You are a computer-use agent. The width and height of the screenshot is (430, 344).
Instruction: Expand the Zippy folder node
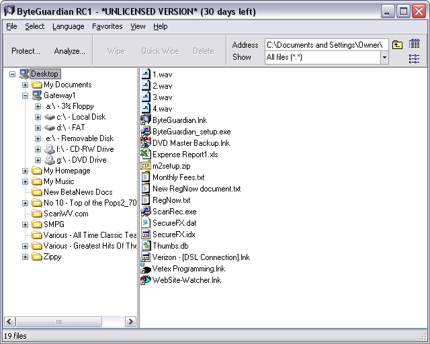tap(25, 257)
